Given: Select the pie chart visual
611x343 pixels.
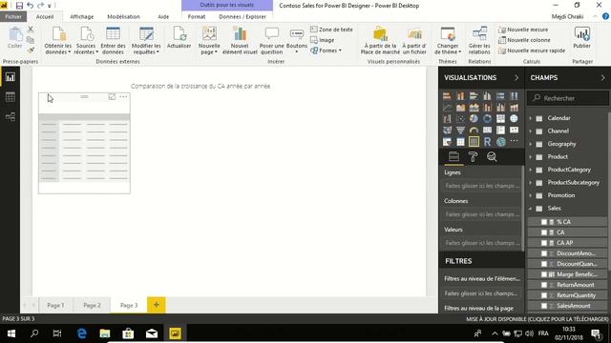Looking at the screenshot, I should tap(474, 118).
